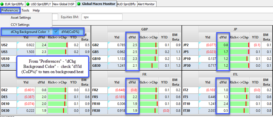Image resolution: width=273 pixels, height=117 pixels.
Task: Click the JP10 Rich<->Chp bar
Action: [x=239, y=59]
